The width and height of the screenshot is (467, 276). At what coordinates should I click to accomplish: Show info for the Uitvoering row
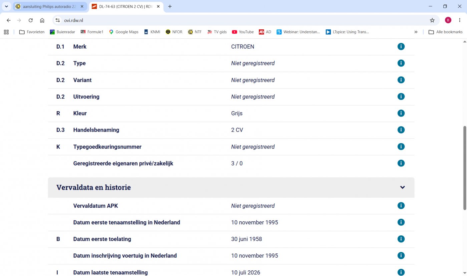click(401, 97)
